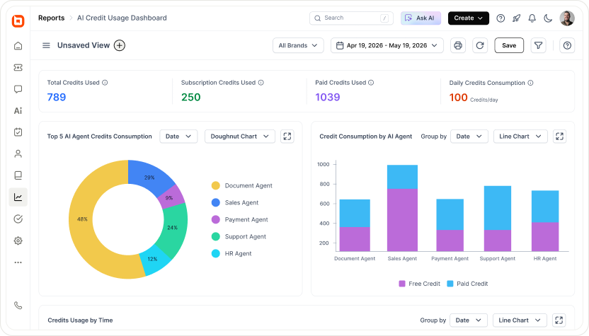This screenshot has width=589, height=336.
Task: Click the orange app logo icon
Action: coord(18,21)
